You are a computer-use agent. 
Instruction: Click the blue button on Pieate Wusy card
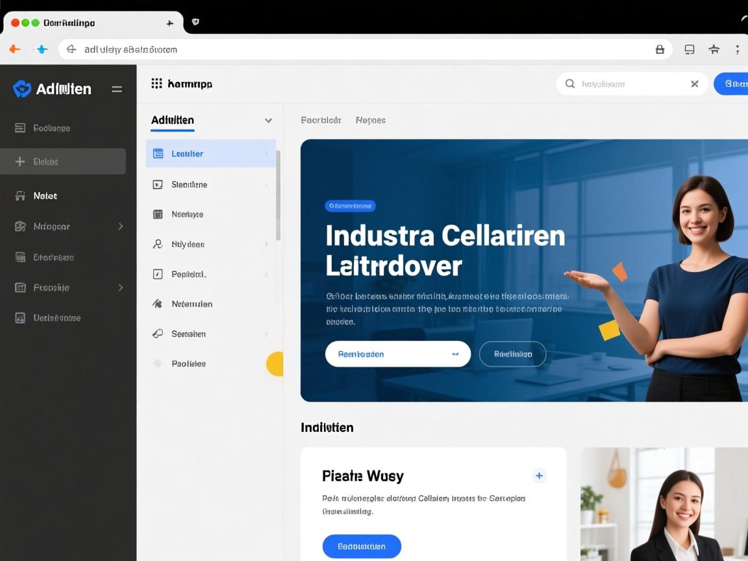click(362, 546)
